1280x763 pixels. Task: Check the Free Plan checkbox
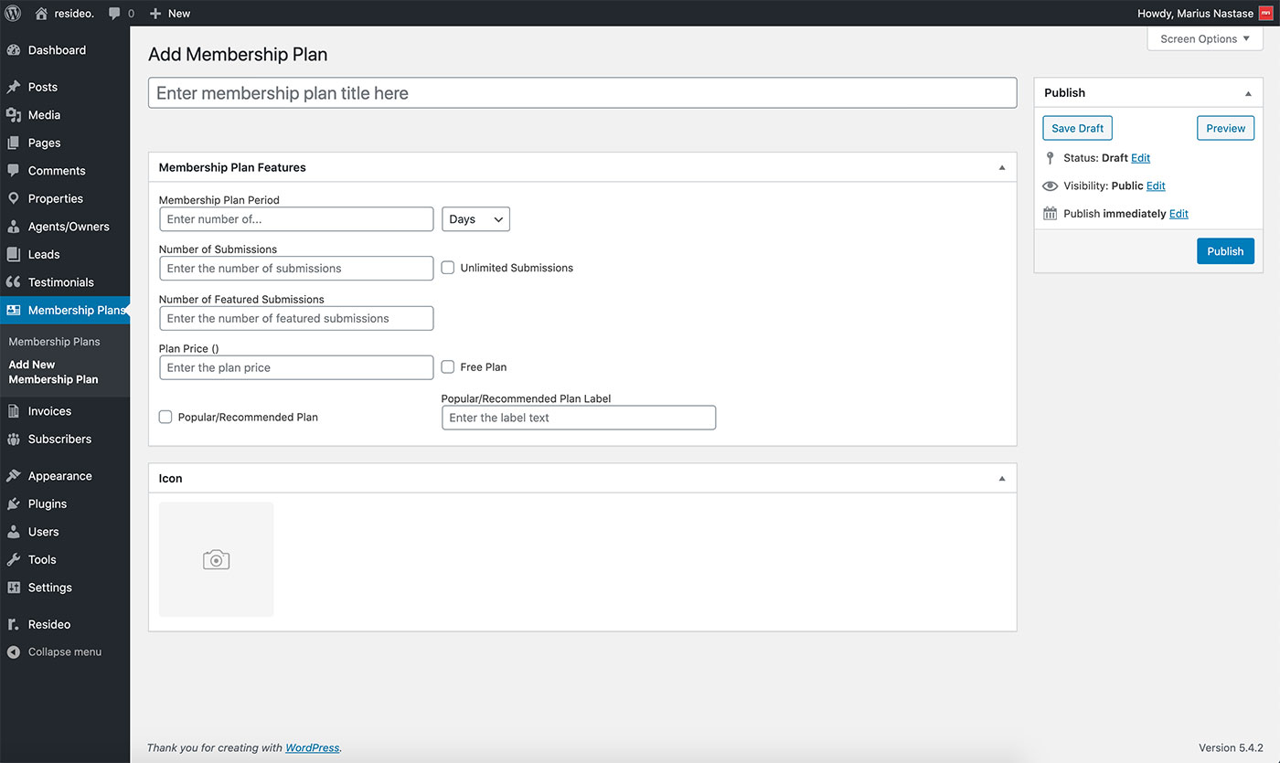(448, 367)
